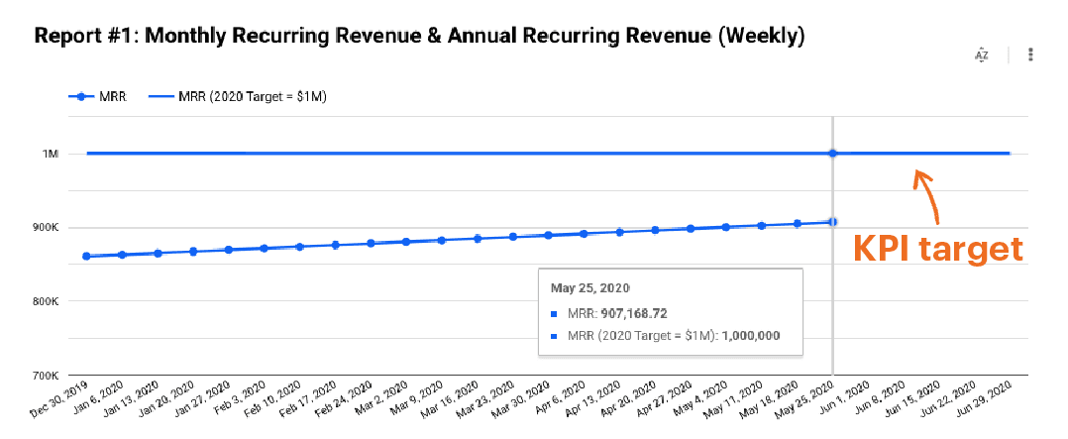Screen dimensions: 1068x439
Task: Click the 700K y-axis label
Action: click(x=45, y=377)
